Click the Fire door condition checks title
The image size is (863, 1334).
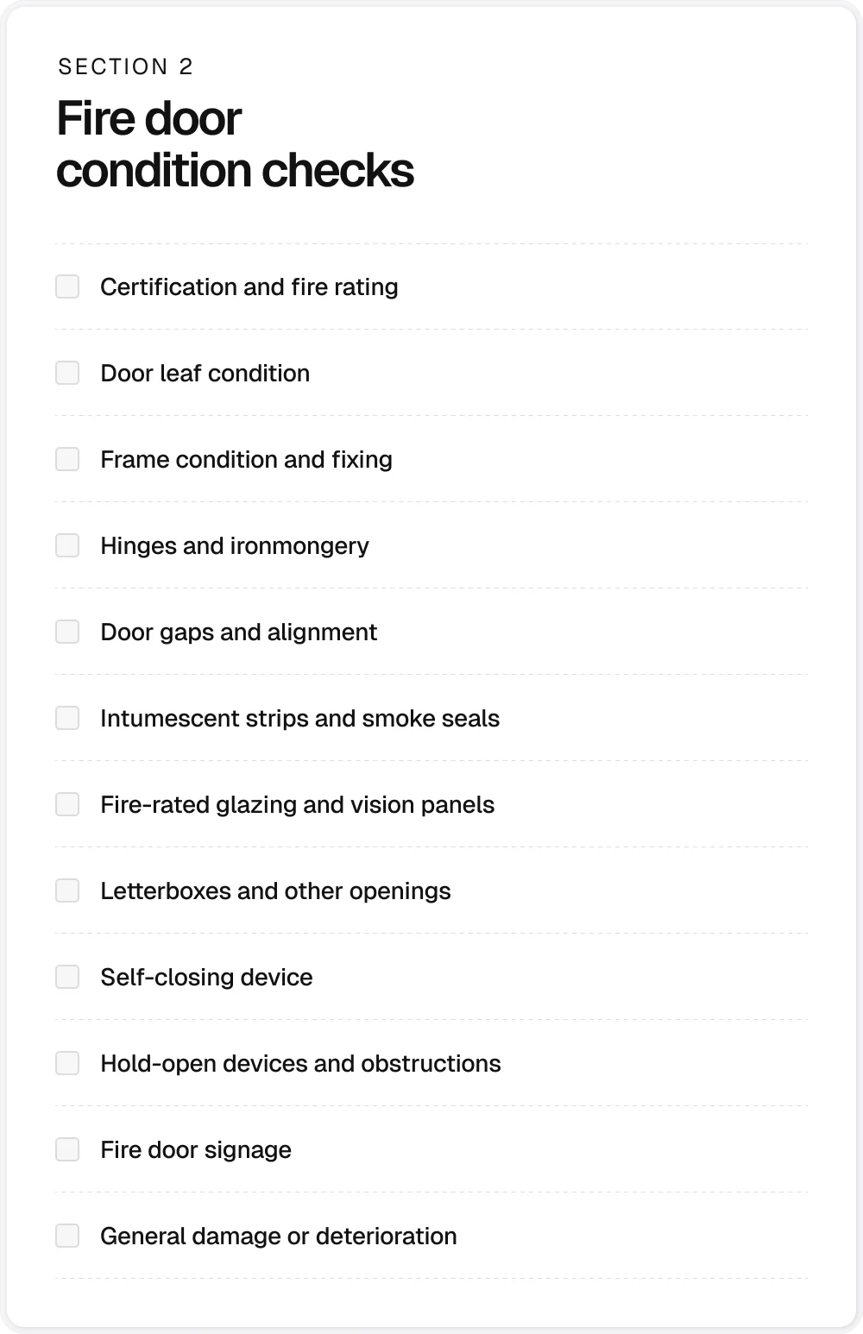(236, 145)
